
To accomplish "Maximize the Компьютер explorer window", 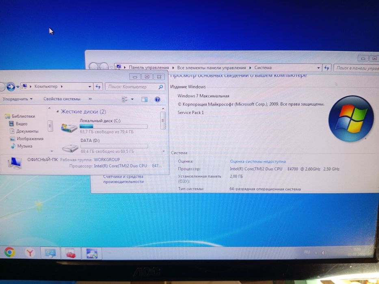I will click(x=147, y=77).
